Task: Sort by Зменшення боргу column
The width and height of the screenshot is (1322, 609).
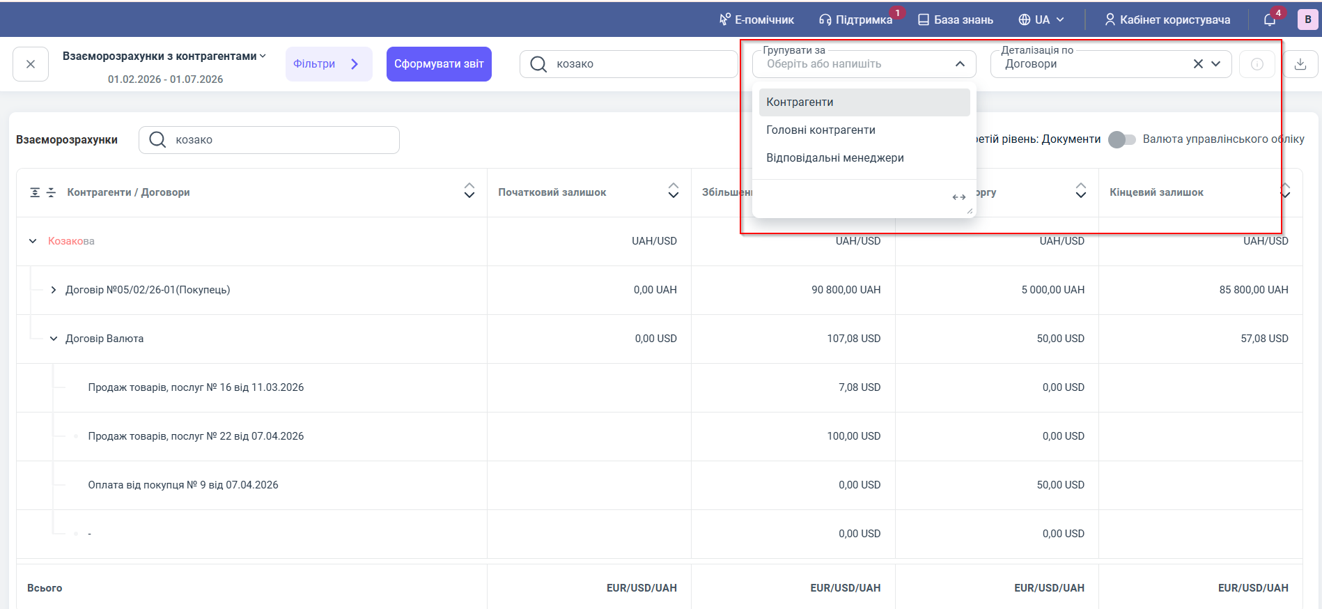Action: pyautogui.click(x=1081, y=191)
